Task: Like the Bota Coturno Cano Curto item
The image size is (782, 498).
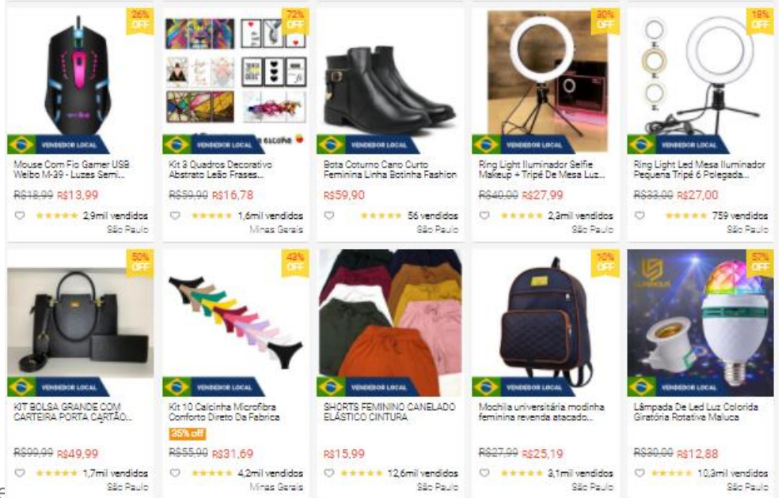Action: click(329, 216)
